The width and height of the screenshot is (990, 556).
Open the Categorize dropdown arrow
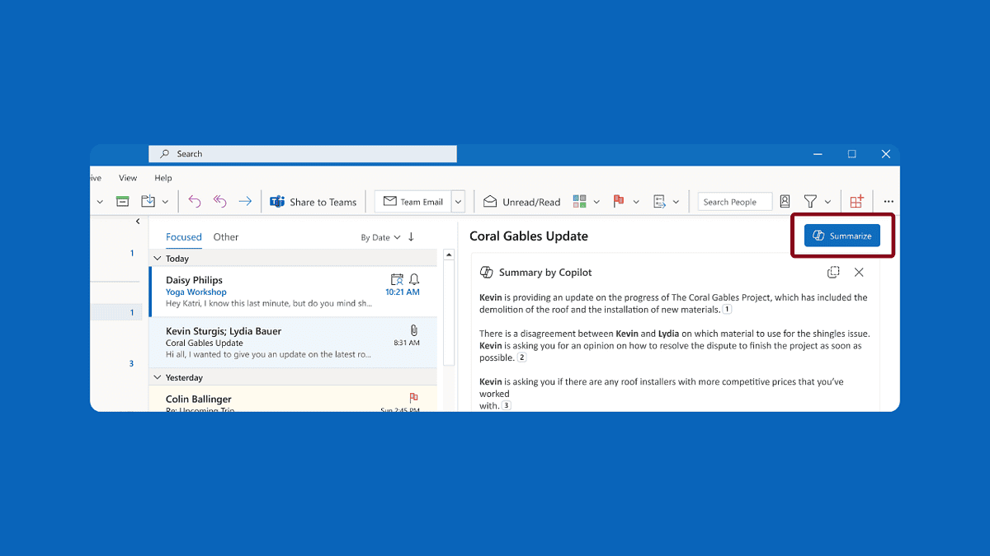coord(596,202)
